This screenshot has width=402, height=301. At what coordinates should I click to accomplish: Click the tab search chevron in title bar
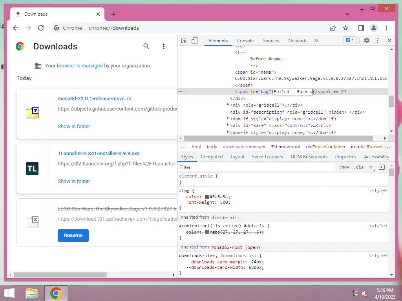tap(347, 14)
